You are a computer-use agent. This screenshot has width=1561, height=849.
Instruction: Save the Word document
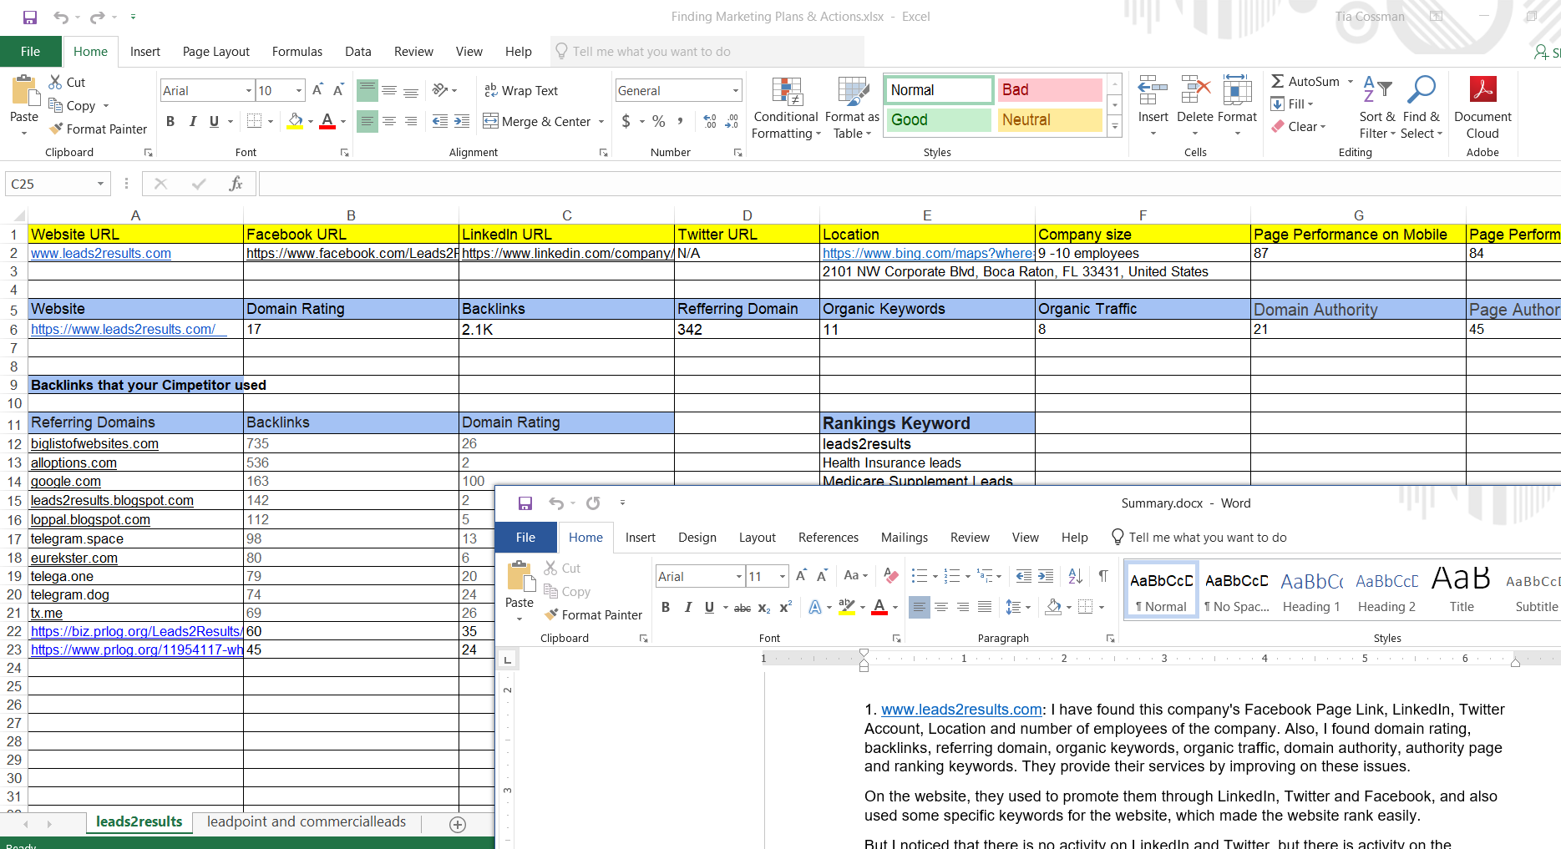pos(525,503)
